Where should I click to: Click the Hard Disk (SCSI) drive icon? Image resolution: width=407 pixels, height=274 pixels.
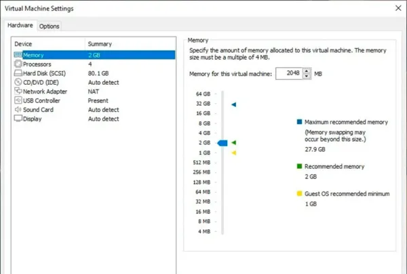click(x=18, y=73)
